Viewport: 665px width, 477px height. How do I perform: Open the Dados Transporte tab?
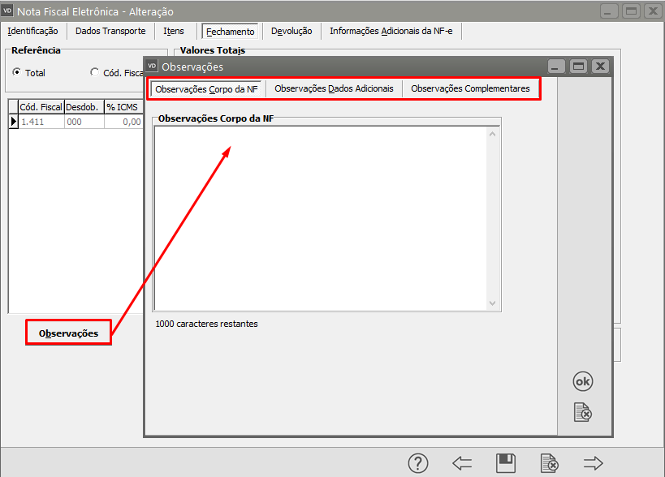click(110, 31)
